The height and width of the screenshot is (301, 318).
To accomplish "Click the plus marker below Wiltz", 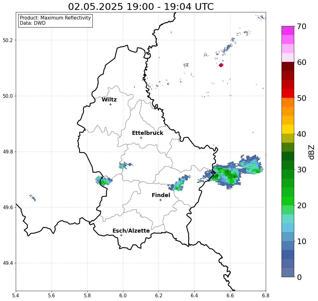I will click(111, 104).
